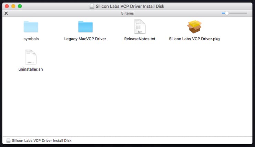This screenshot has width=255, height=147.
Task: Minimize the window using the yellow button
Action: coord(13,6)
